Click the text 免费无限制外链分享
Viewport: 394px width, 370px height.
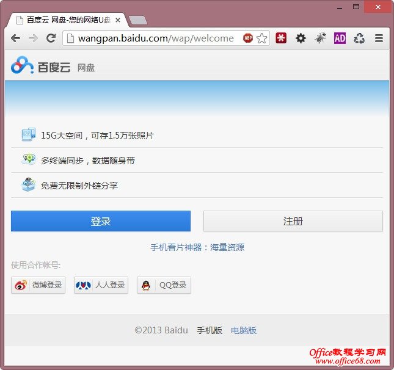point(79,186)
